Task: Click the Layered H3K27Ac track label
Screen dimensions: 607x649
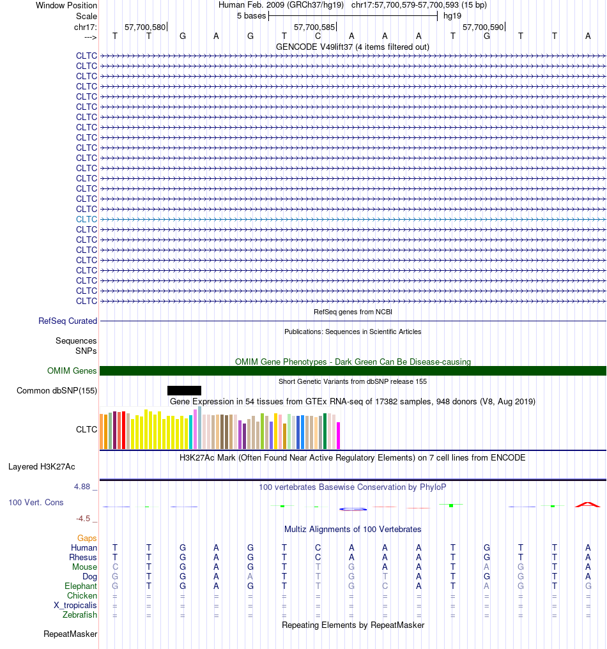Action: pyautogui.click(x=42, y=467)
